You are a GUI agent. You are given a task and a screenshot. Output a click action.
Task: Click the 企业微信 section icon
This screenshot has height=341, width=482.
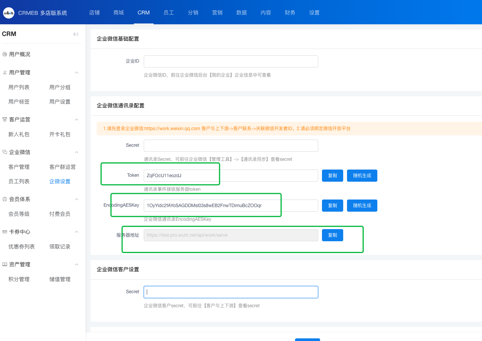click(5, 152)
